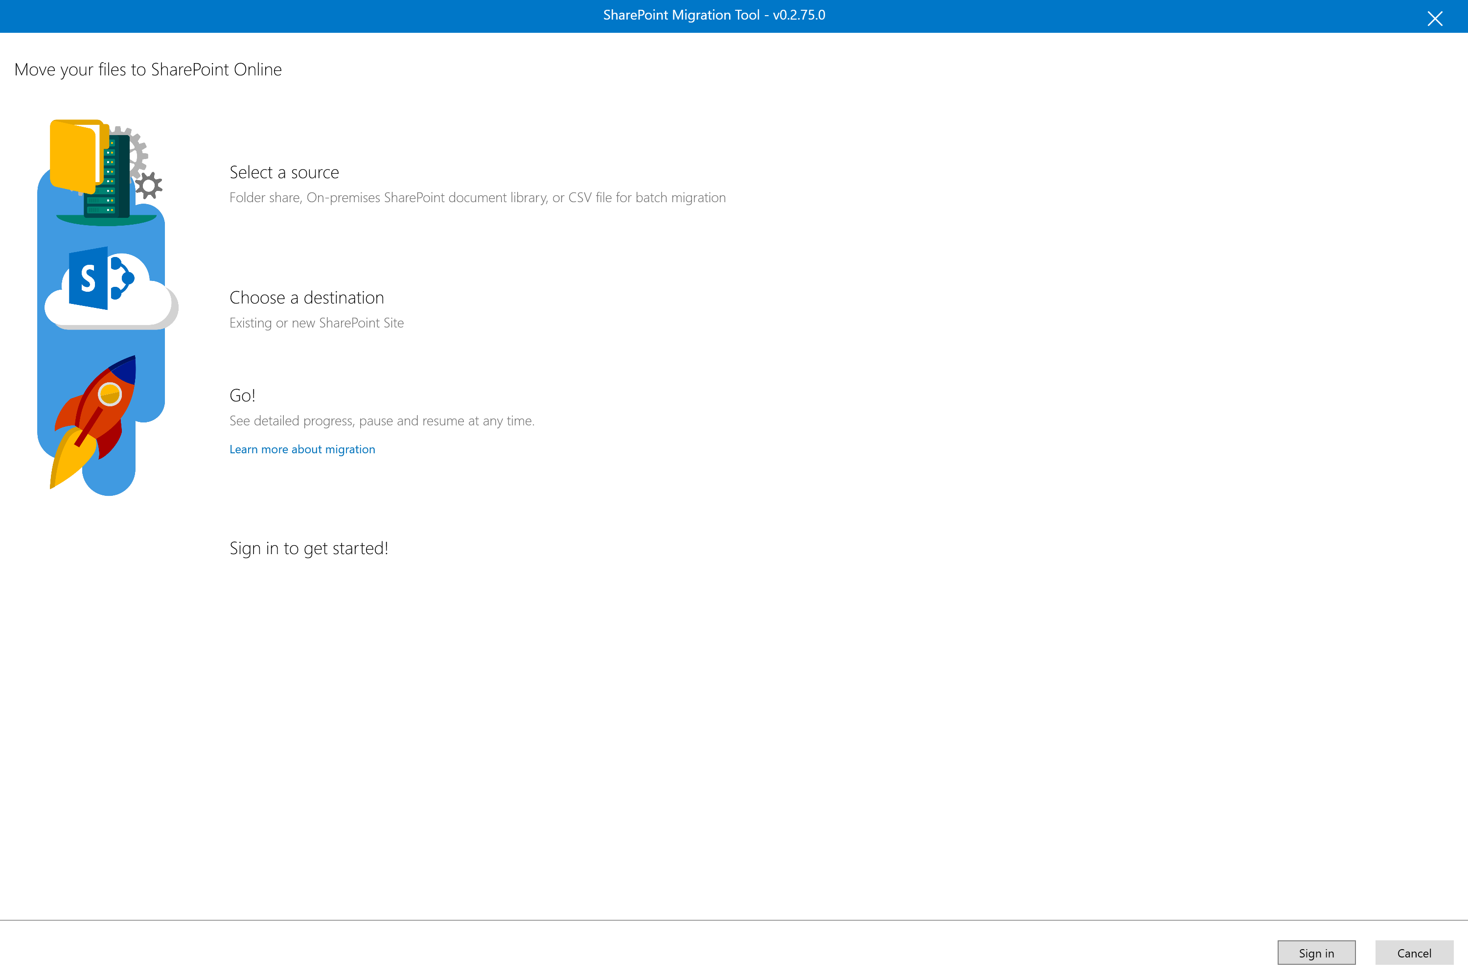Click Sign in to get started text
This screenshot has width=1468, height=979.
click(x=309, y=548)
